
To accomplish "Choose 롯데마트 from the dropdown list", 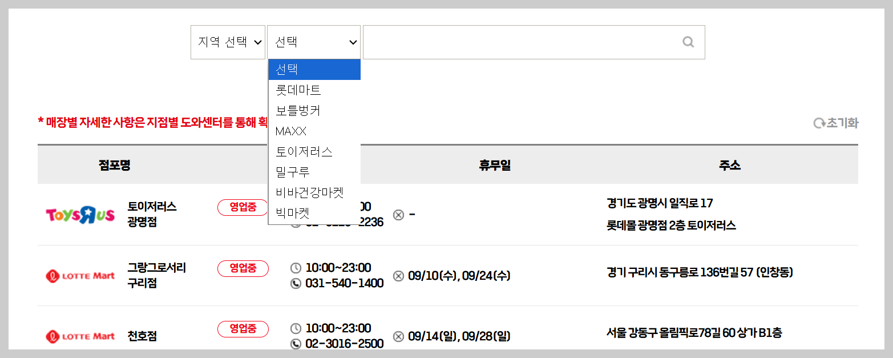I will [x=314, y=90].
